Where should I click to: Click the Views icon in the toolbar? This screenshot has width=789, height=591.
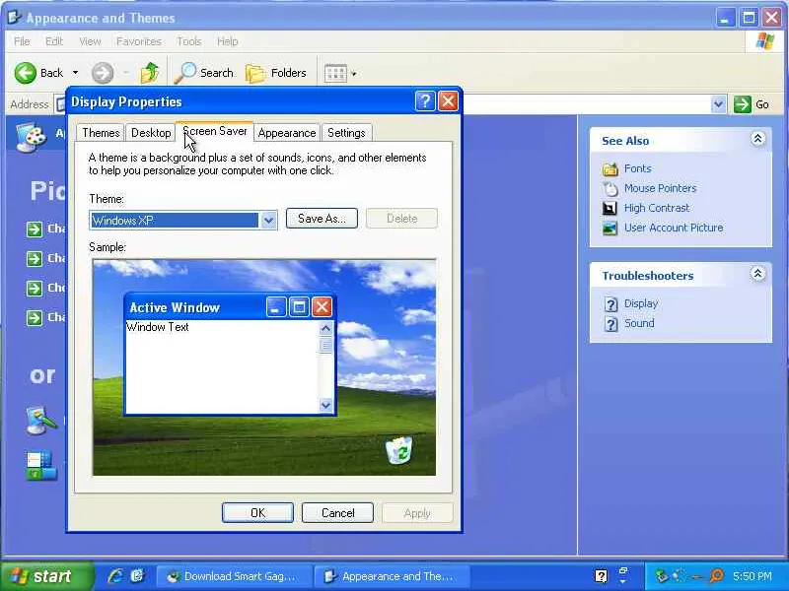coord(335,73)
